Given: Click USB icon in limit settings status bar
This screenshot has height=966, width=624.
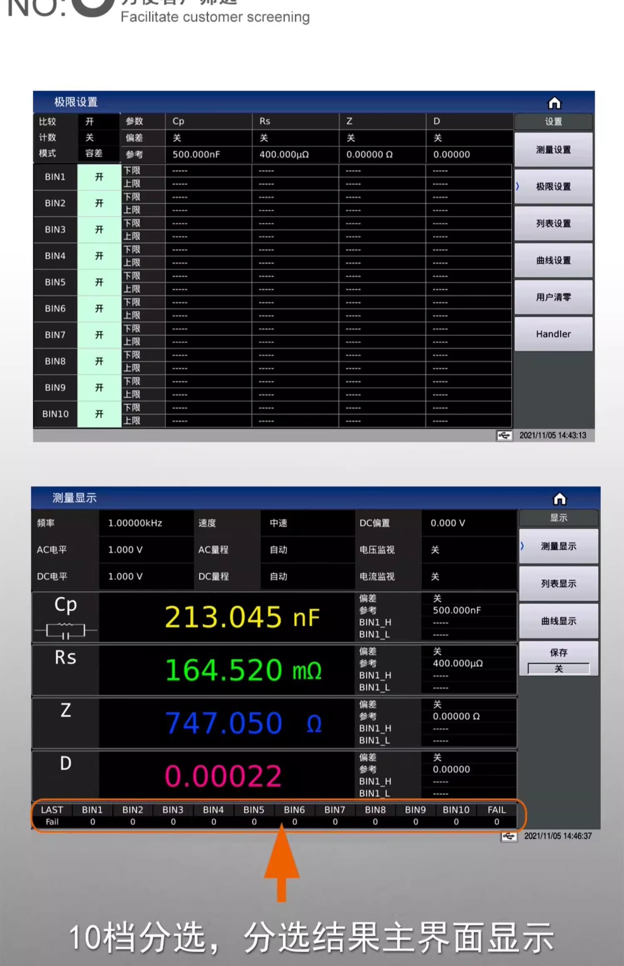Looking at the screenshot, I should click(504, 435).
